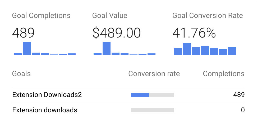Select the $489.00 goal value figure

pyautogui.click(x=117, y=33)
